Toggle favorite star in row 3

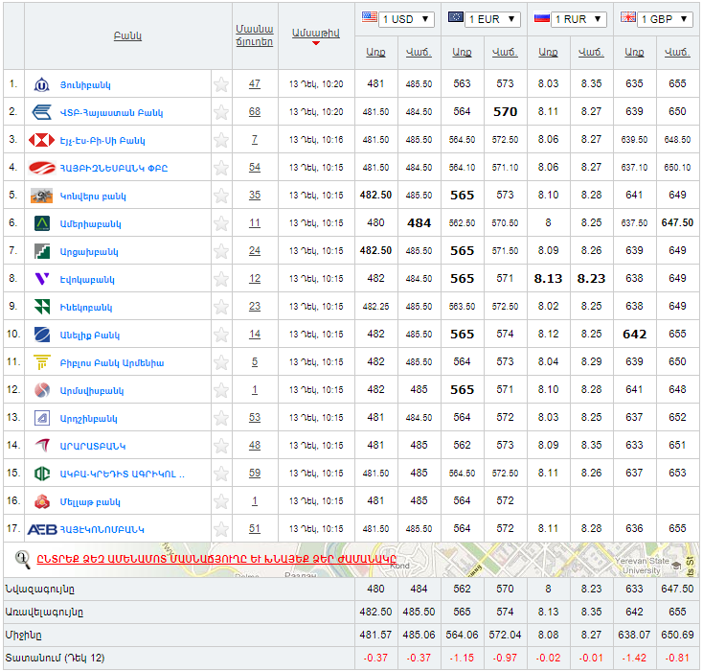click(221, 140)
